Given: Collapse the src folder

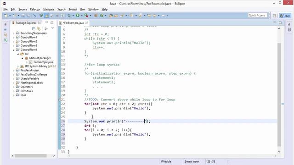Looking at the screenshot, I should click(x=18, y=54).
